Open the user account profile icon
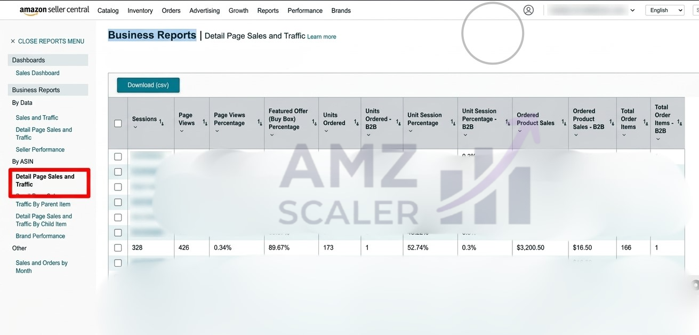This screenshot has height=335, width=699. point(528,10)
